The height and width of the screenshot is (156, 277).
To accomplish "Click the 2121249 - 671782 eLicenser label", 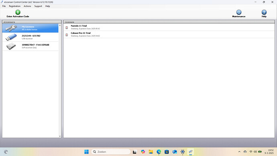I will point(31,36).
